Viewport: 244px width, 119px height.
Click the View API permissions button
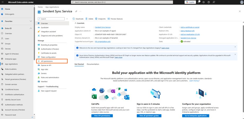(x=102, y=116)
